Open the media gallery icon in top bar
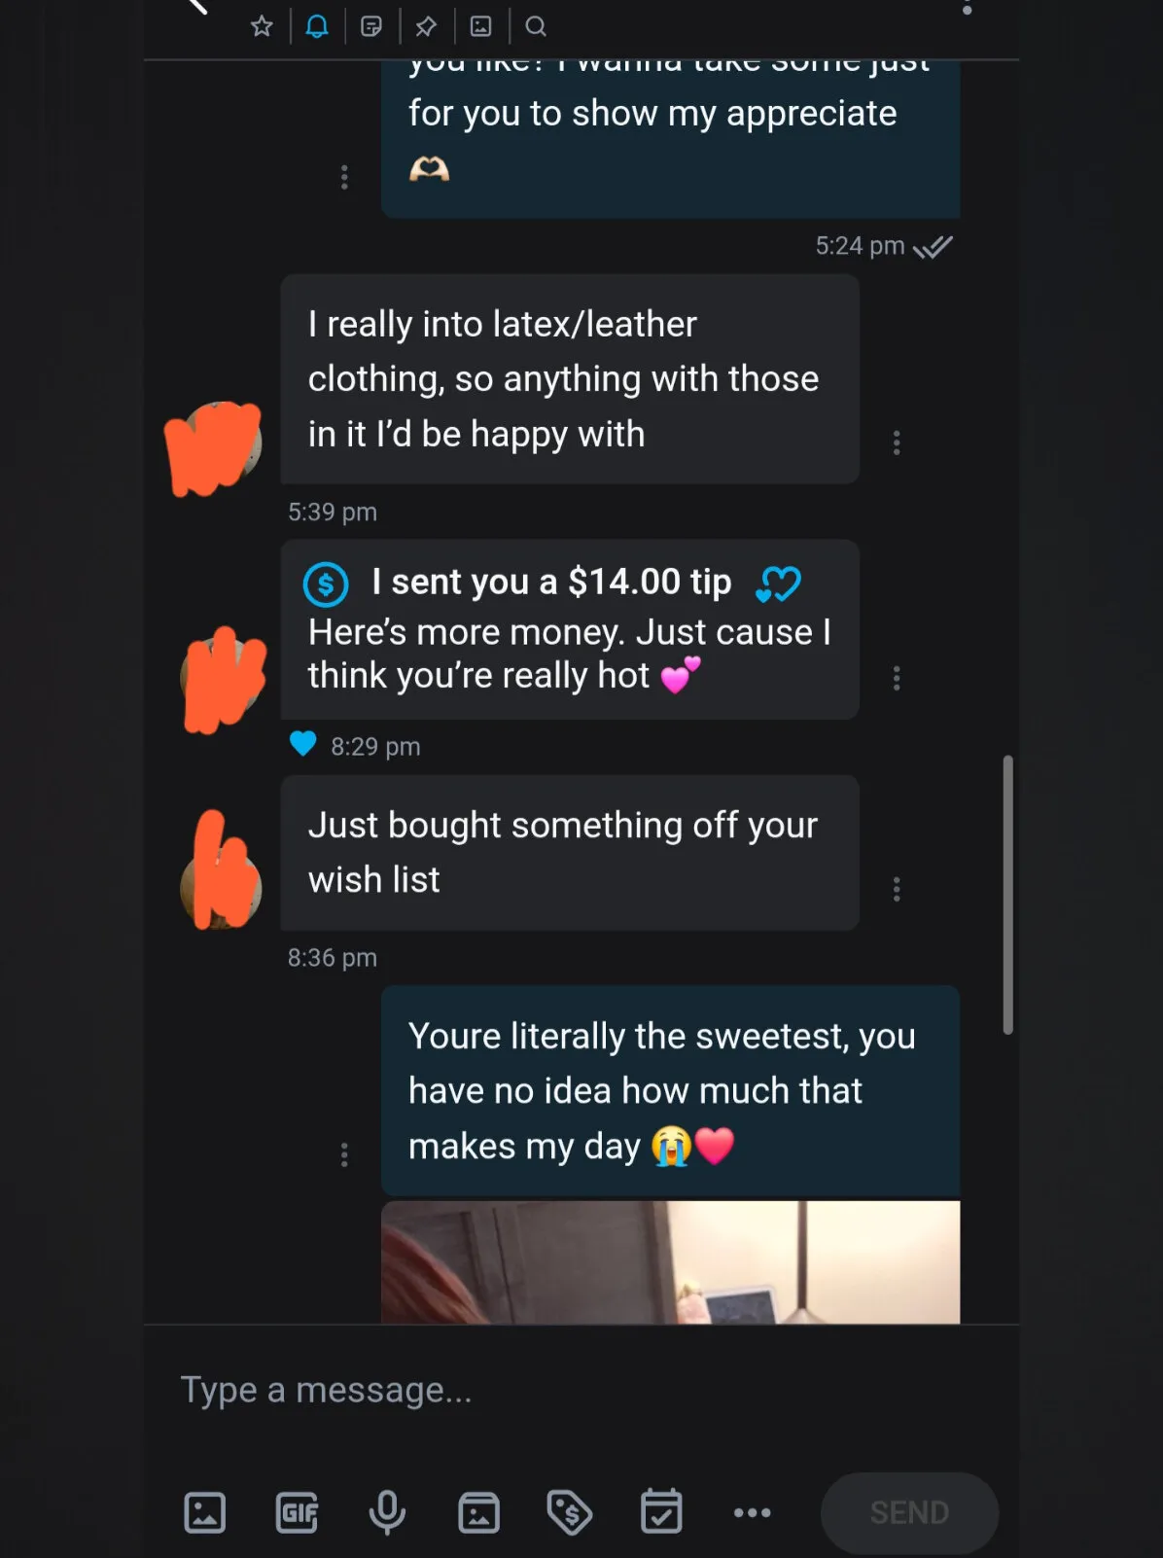Screen dimensions: 1163x1558 click(481, 26)
